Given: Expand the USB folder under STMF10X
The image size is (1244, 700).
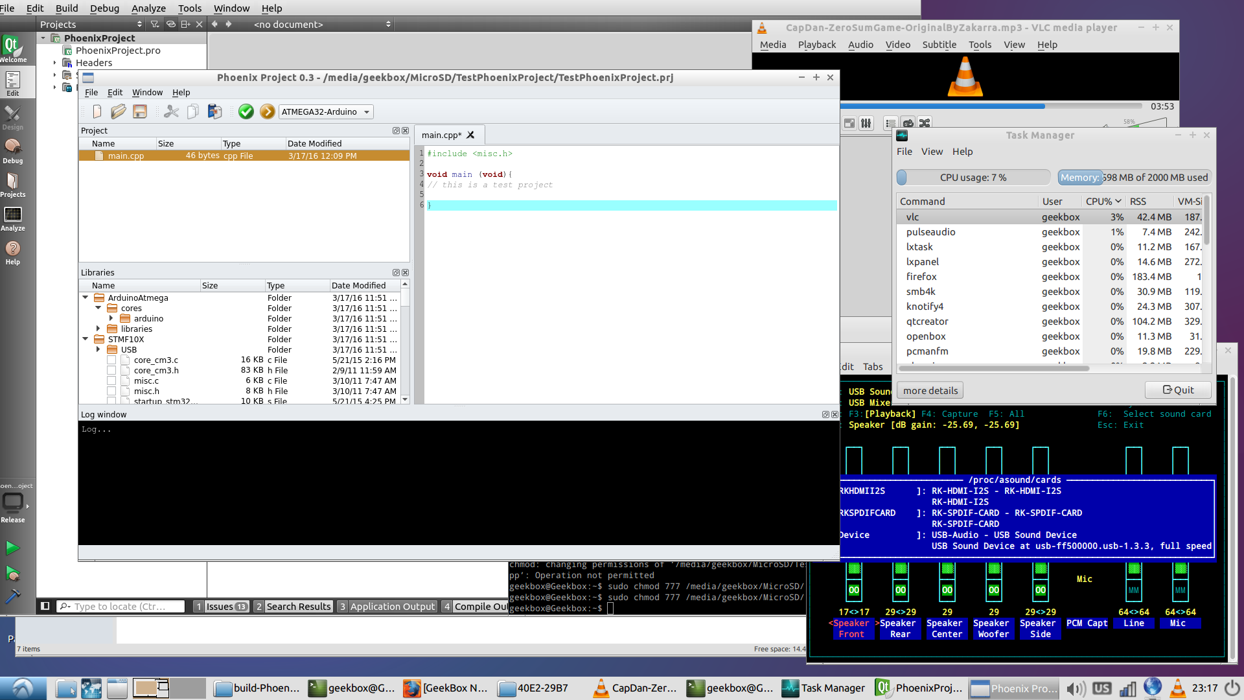Looking at the screenshot, I should click(x=98, y=349).
